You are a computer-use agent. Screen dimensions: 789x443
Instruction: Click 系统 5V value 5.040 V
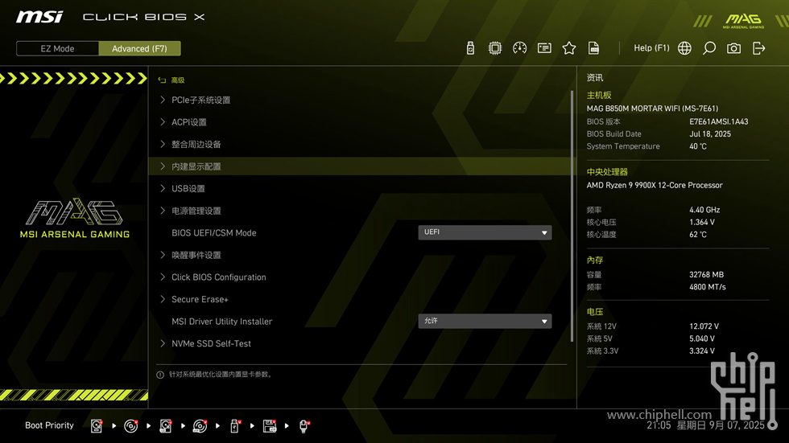tap(702, 338)
